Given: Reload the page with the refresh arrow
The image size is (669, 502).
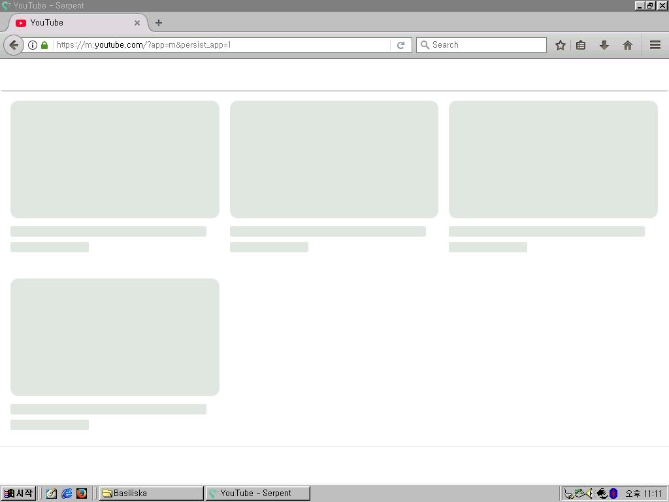Looking at the screenshot, I should coord(400,45).
